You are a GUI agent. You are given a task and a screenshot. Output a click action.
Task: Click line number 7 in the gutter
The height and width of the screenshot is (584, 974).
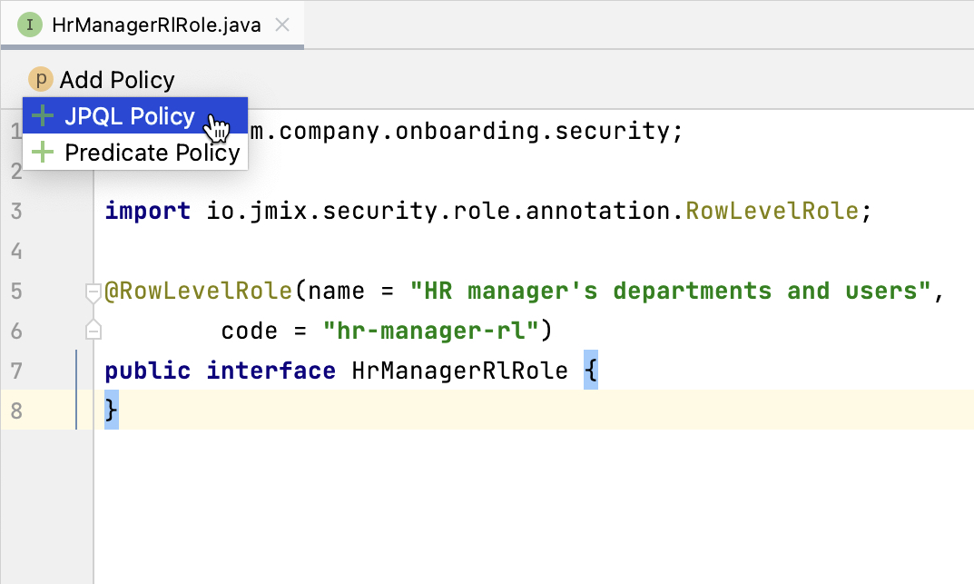click(x=15, y=371)
